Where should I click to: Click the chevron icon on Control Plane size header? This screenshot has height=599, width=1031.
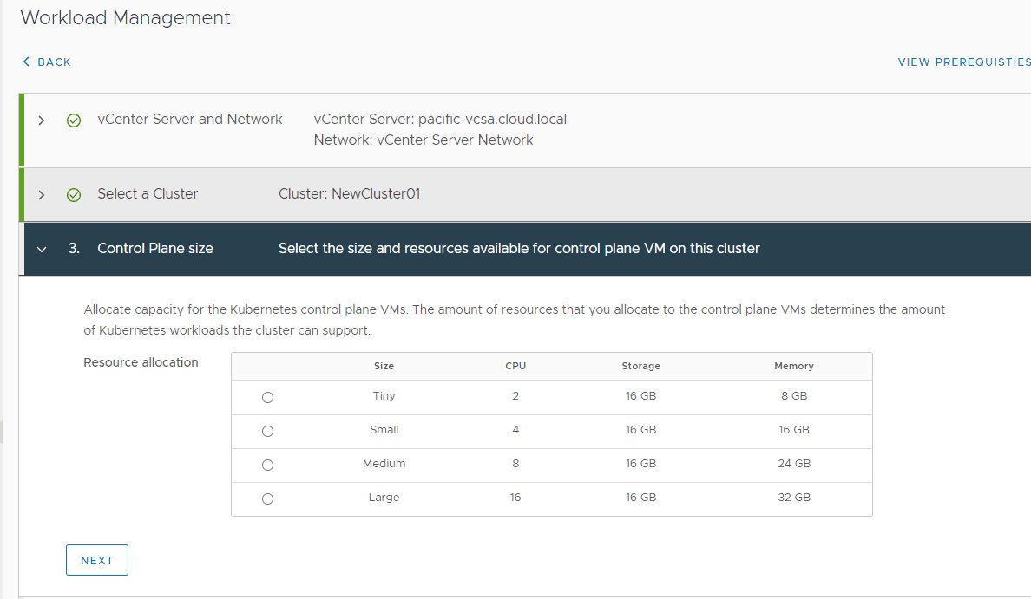[41, 249]
